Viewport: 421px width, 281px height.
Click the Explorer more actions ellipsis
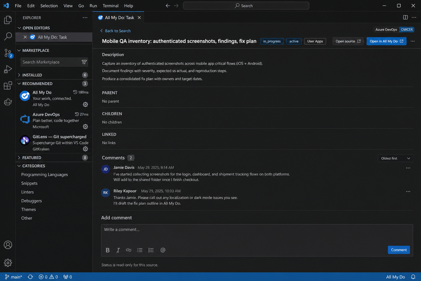click(x=85, y=18)
